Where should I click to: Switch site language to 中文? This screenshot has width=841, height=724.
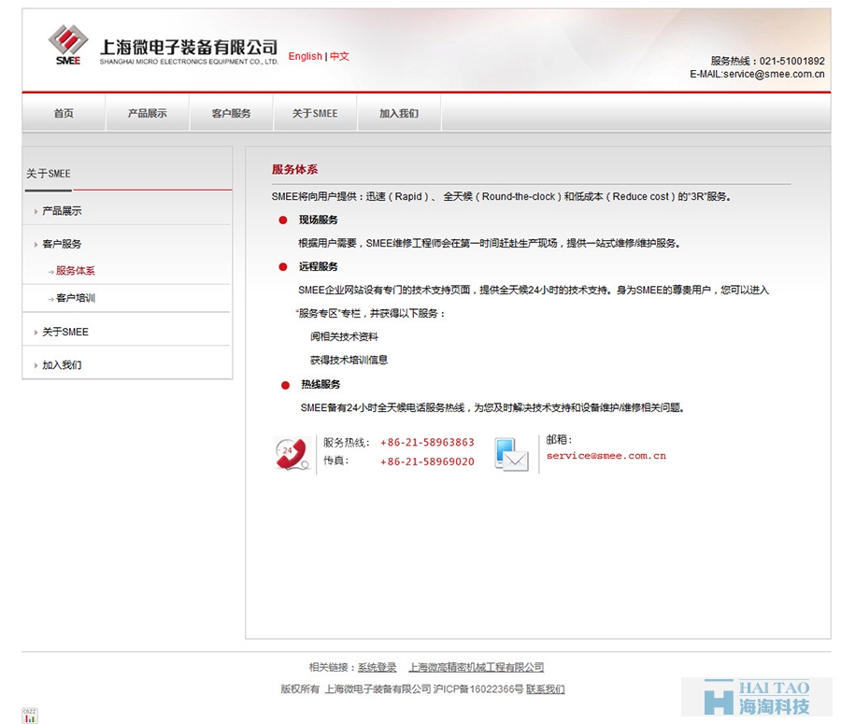pos(339,56)
